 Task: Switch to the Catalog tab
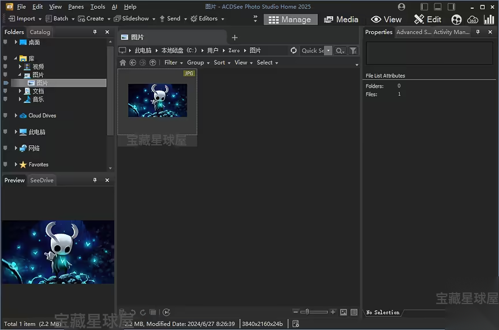(40, 32)
